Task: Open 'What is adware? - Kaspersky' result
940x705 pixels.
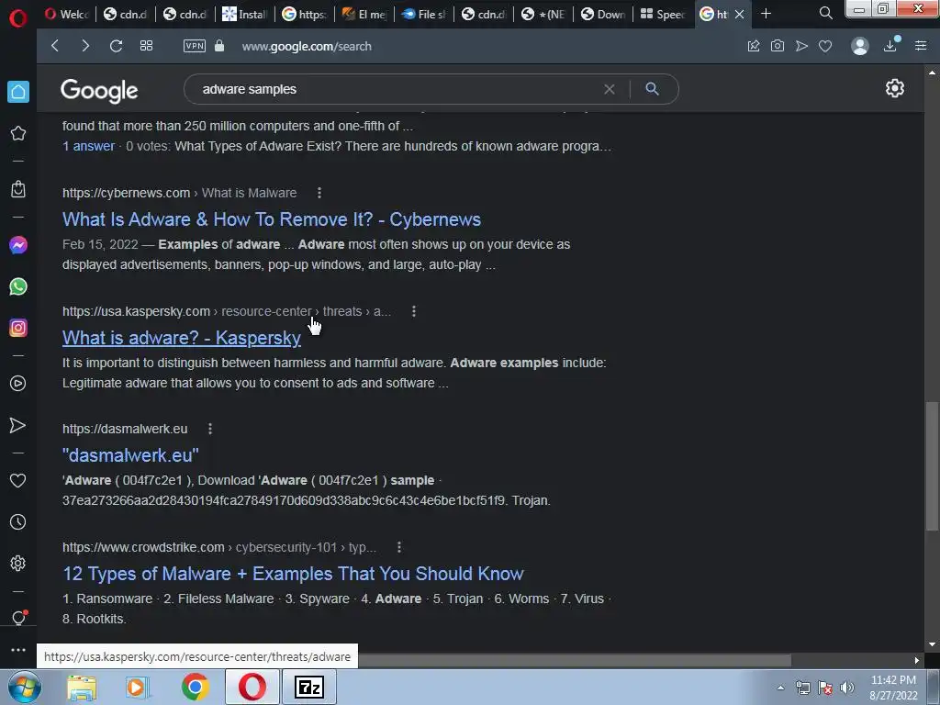Action: [182, 338]
